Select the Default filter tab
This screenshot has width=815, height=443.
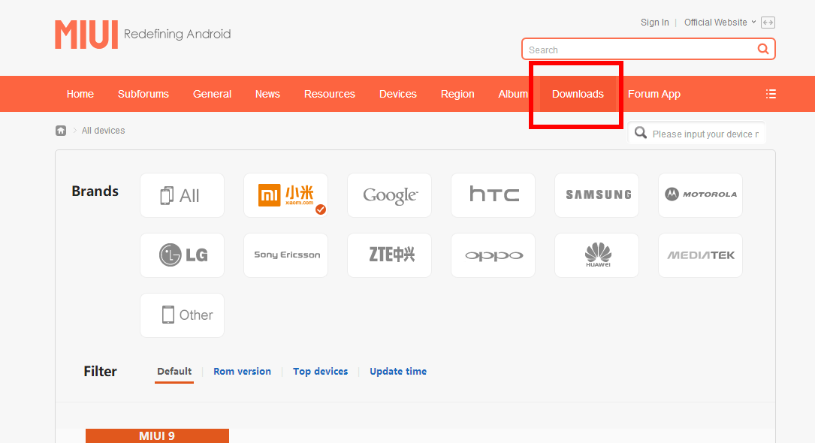174,372
